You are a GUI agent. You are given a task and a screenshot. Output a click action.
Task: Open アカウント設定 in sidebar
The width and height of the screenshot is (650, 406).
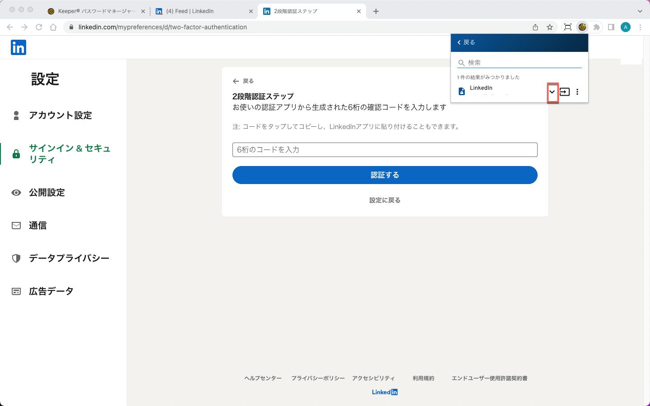[60, 115]
